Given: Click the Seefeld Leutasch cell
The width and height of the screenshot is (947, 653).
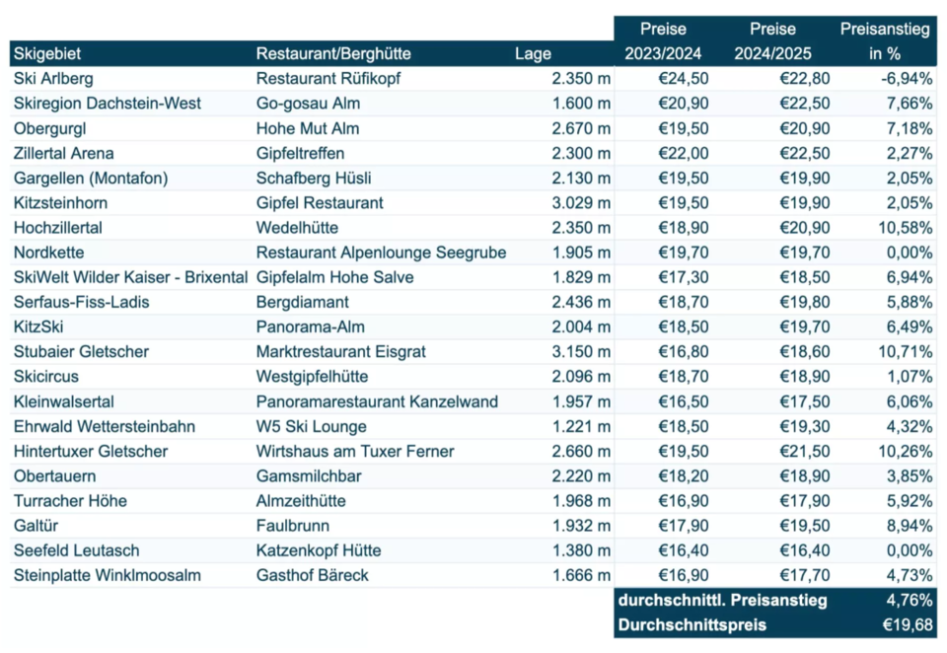Looking at the screenshot, I should (x=76, y=550).
